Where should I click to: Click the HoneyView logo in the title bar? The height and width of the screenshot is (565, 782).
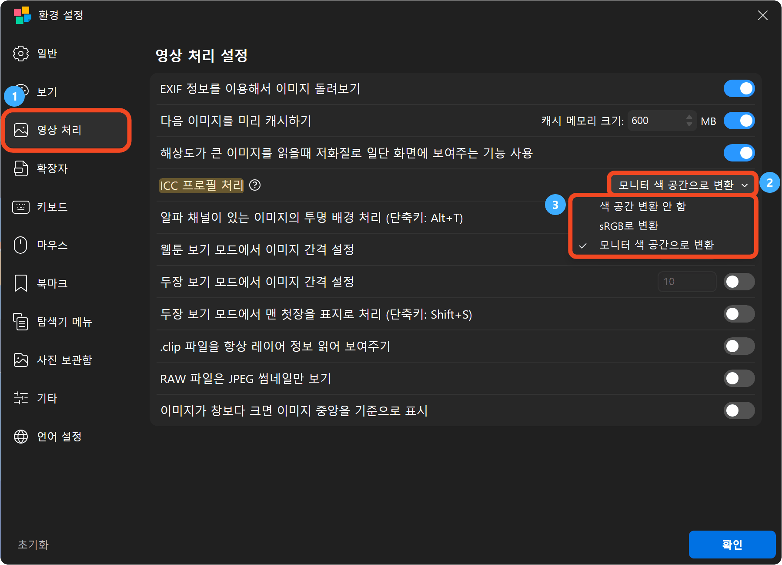point(22,15)
